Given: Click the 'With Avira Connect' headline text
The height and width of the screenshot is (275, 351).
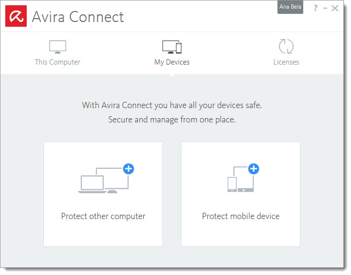Looking at the screenshot, I should click(172, 105).
